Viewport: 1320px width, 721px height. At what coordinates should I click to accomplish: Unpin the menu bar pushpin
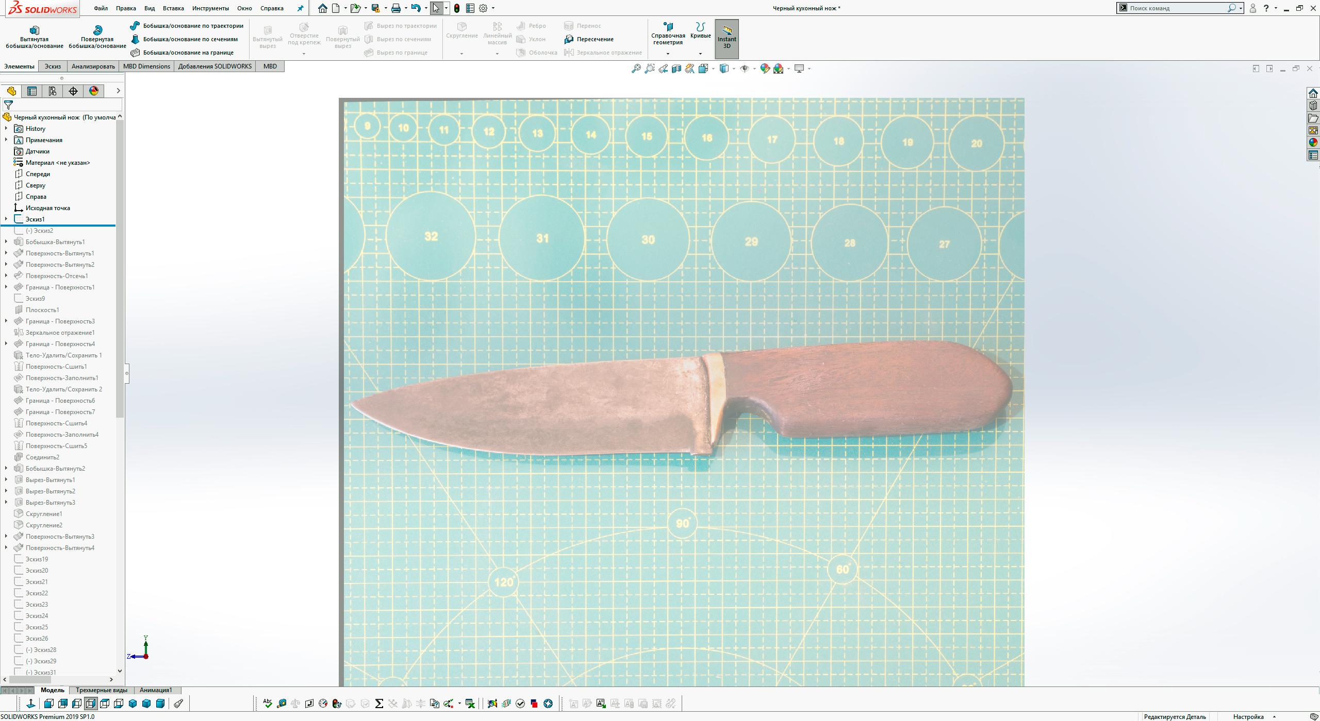(x=301, y=8)
